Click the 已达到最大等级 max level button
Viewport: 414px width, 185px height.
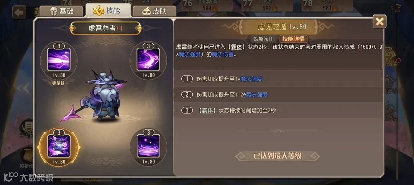[278, 156]
